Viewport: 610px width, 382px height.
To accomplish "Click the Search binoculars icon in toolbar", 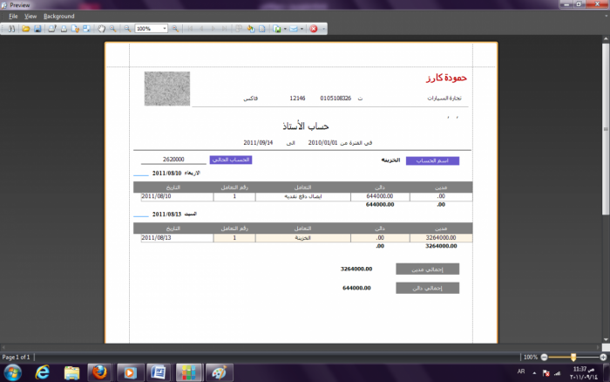I will 12,29.
